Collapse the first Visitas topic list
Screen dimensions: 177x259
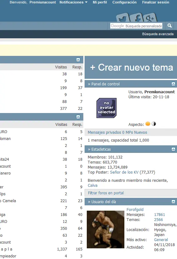pos(78,60)
